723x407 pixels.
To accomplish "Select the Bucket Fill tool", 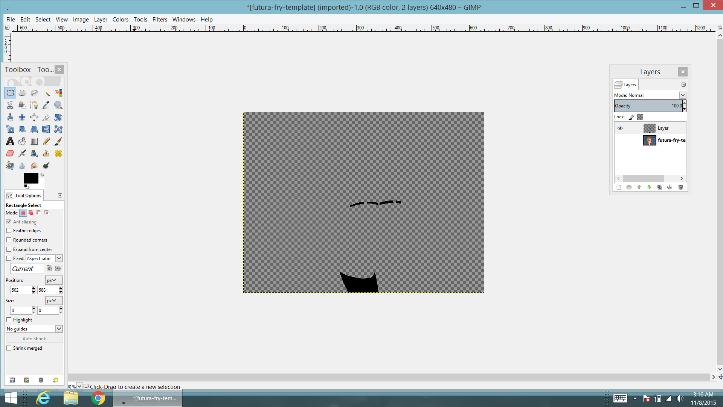I will [22, 141].
